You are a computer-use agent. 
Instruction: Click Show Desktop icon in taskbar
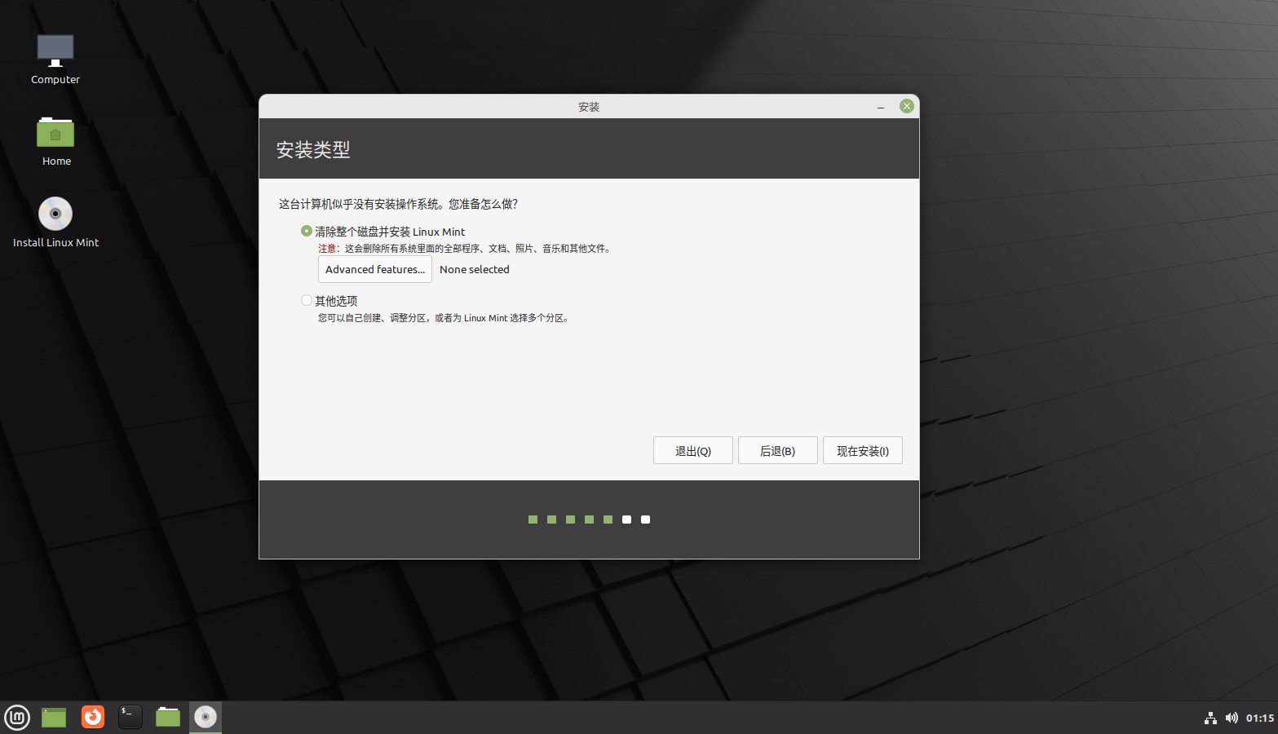[54, 717]
